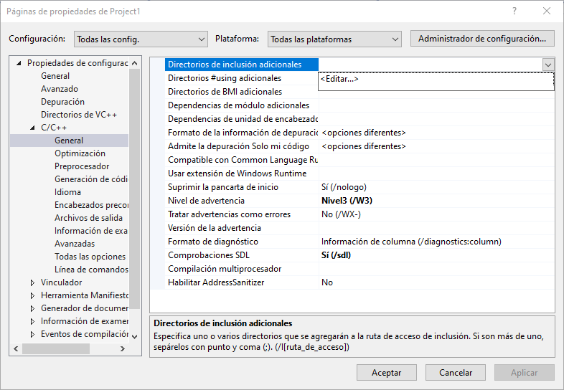Select Archivos de salida page
The width and height of the screenshot is (564, 390).
point(88,218)
